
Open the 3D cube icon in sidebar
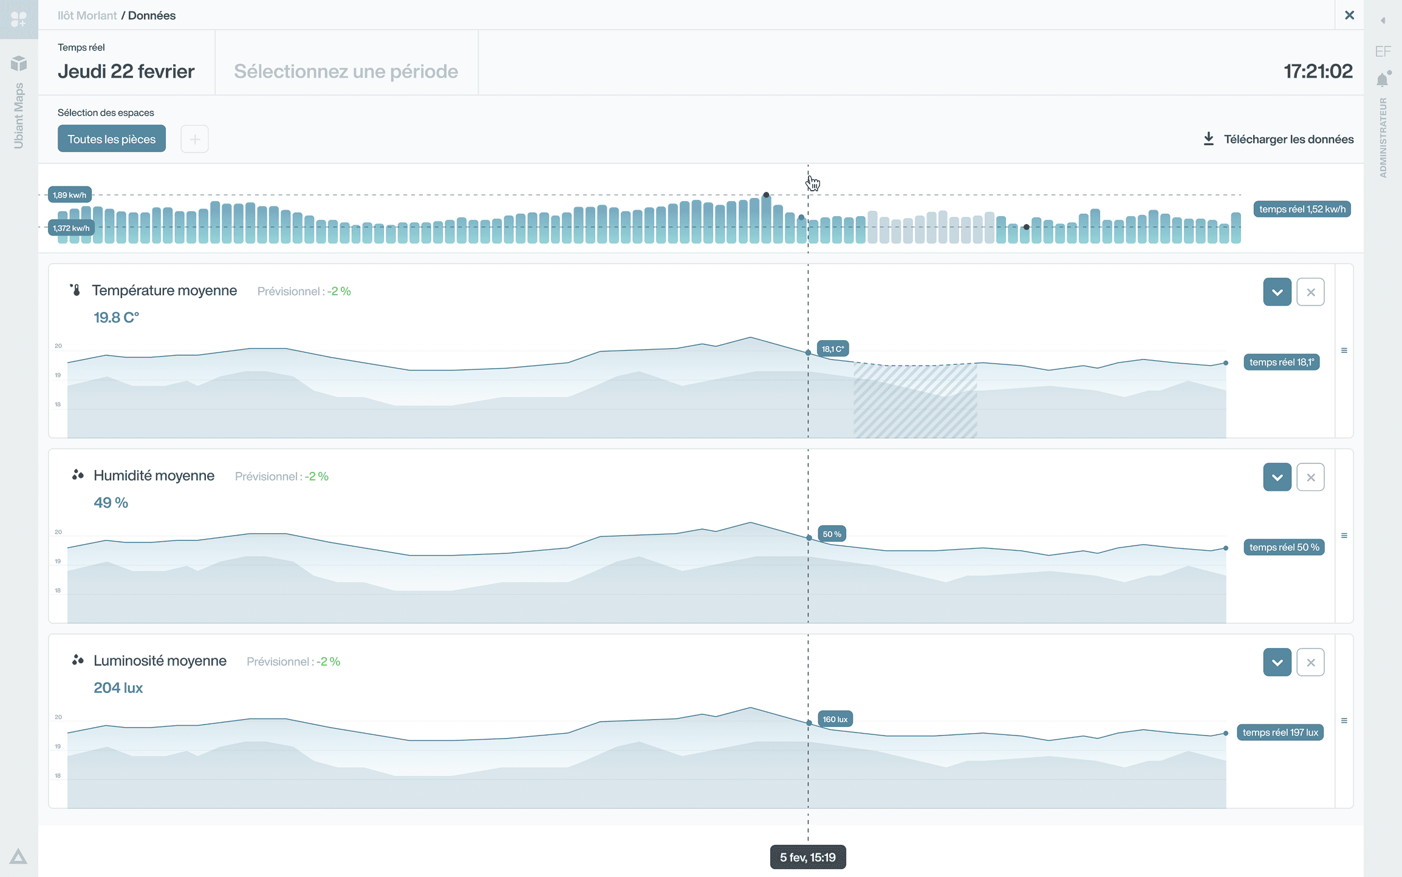(x=19, y=63)
